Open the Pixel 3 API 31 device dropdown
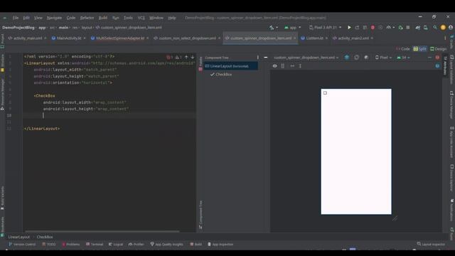The width and height of the screenshot is (455, 256). pos(326,28)
